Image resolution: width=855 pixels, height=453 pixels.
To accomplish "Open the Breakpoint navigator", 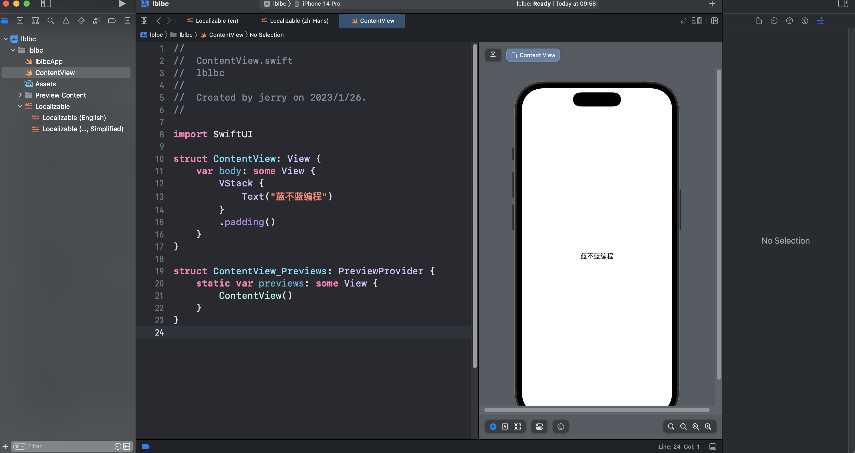I will click(x=112, y=20).
